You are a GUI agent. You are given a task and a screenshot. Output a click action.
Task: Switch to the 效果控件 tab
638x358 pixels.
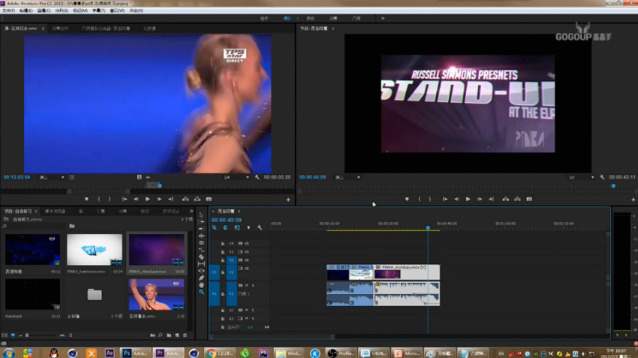[x=60, y=29]
